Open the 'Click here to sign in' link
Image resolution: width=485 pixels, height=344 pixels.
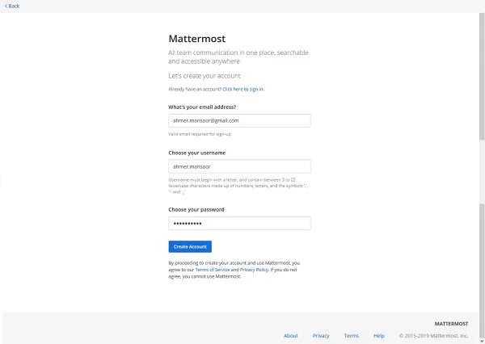click(x=243, y=90)
